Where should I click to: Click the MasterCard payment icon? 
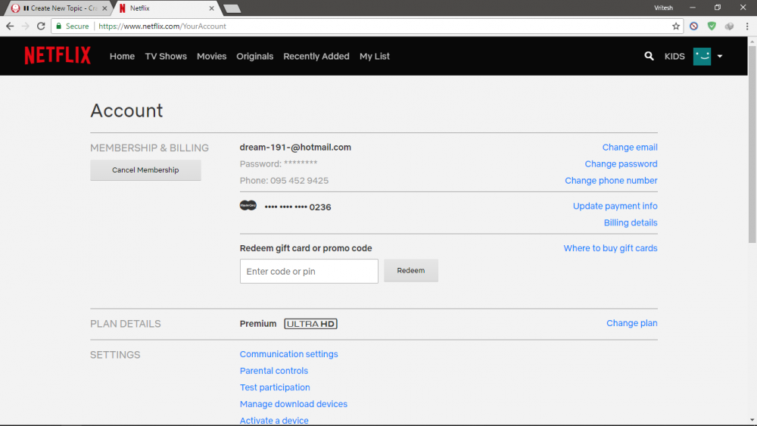click(248, 206)
